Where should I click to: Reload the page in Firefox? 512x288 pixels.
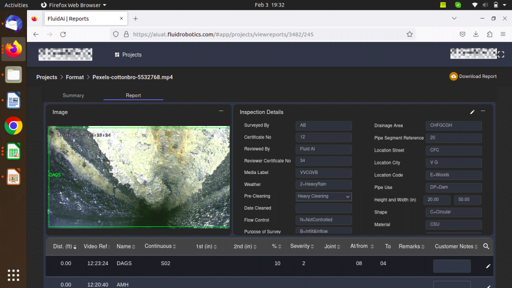pos(63,34)
